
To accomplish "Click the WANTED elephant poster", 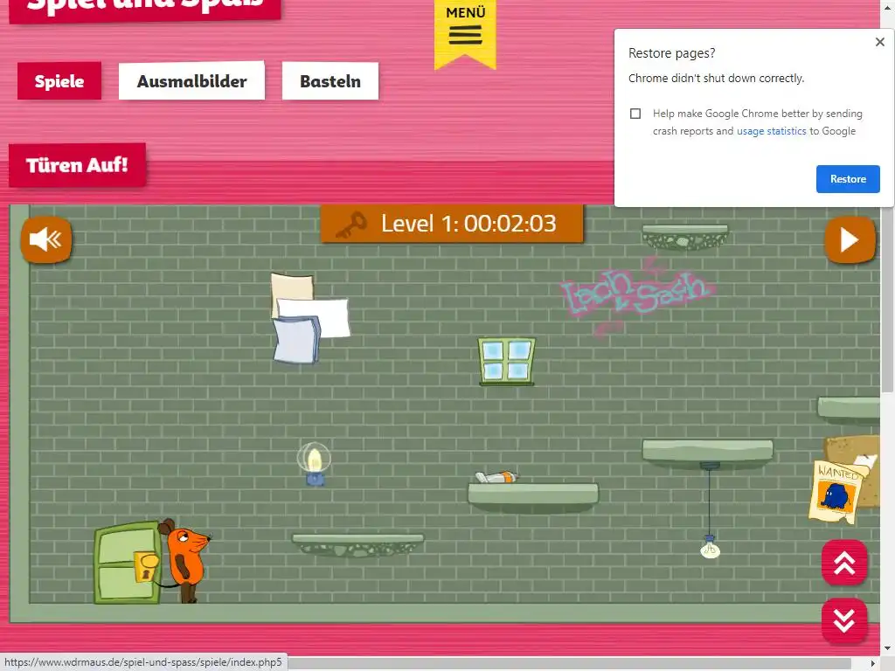I will [836, 493].
